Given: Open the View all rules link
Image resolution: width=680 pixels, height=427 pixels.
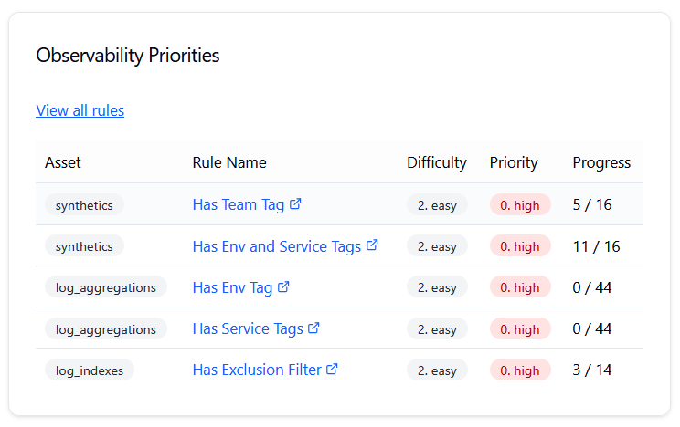Looking at the screenshot, I should point(80,110).
